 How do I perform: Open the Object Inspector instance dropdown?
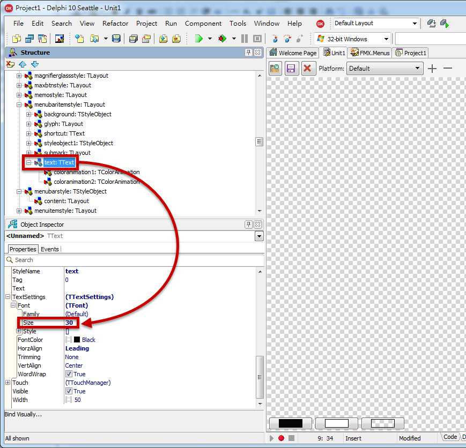259,236
